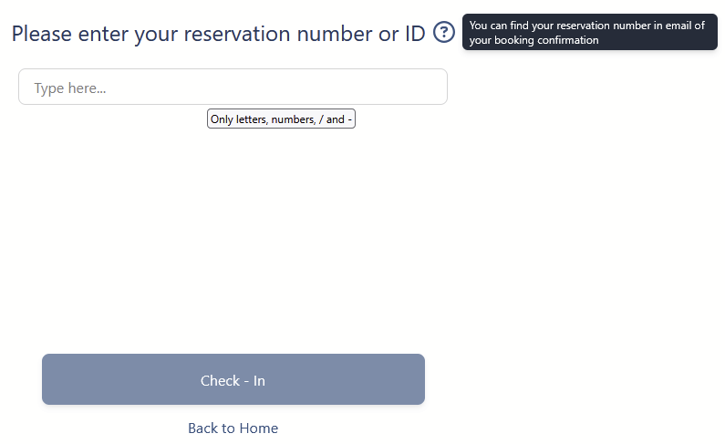Screen dimensions: 725x444
Task: Tap the help icon next to heading
Action: pyautogui.click(x=443, y=33)
